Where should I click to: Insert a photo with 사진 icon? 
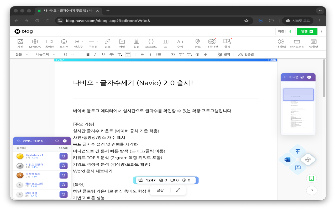coord(20,43)
